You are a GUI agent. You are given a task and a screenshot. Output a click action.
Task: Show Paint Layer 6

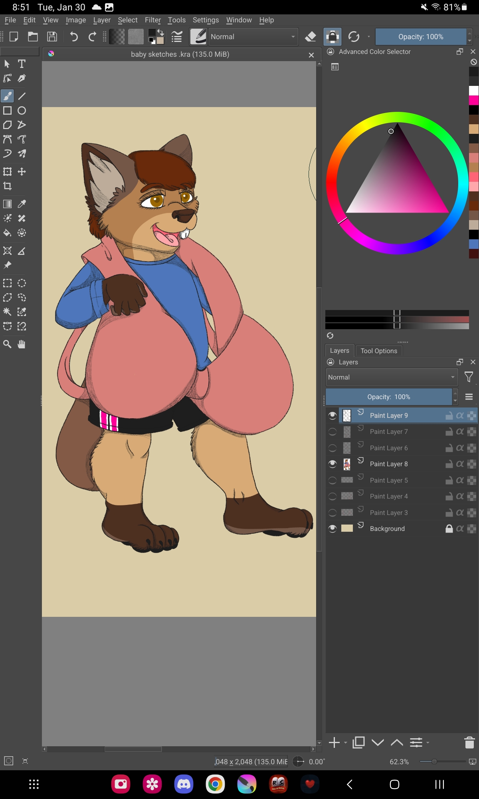click(x=333, y=448)
